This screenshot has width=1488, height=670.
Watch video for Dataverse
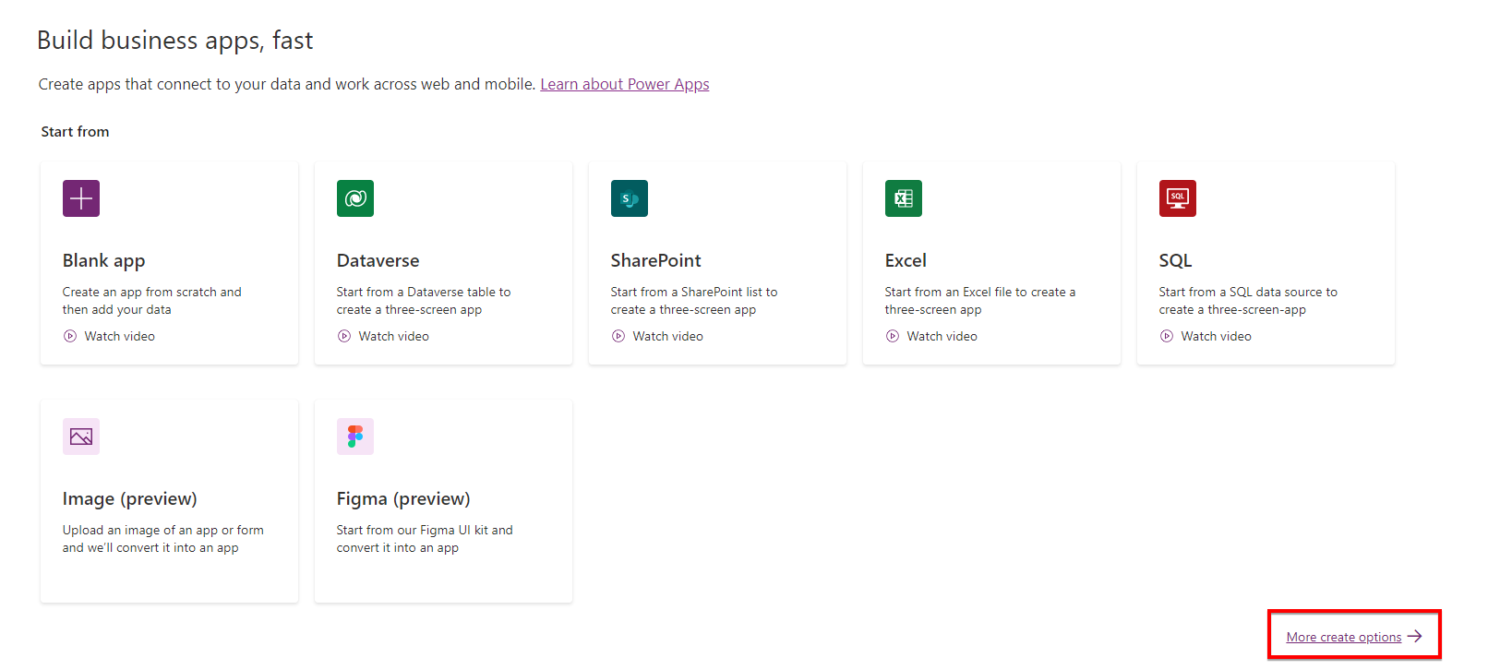[394, 336]
